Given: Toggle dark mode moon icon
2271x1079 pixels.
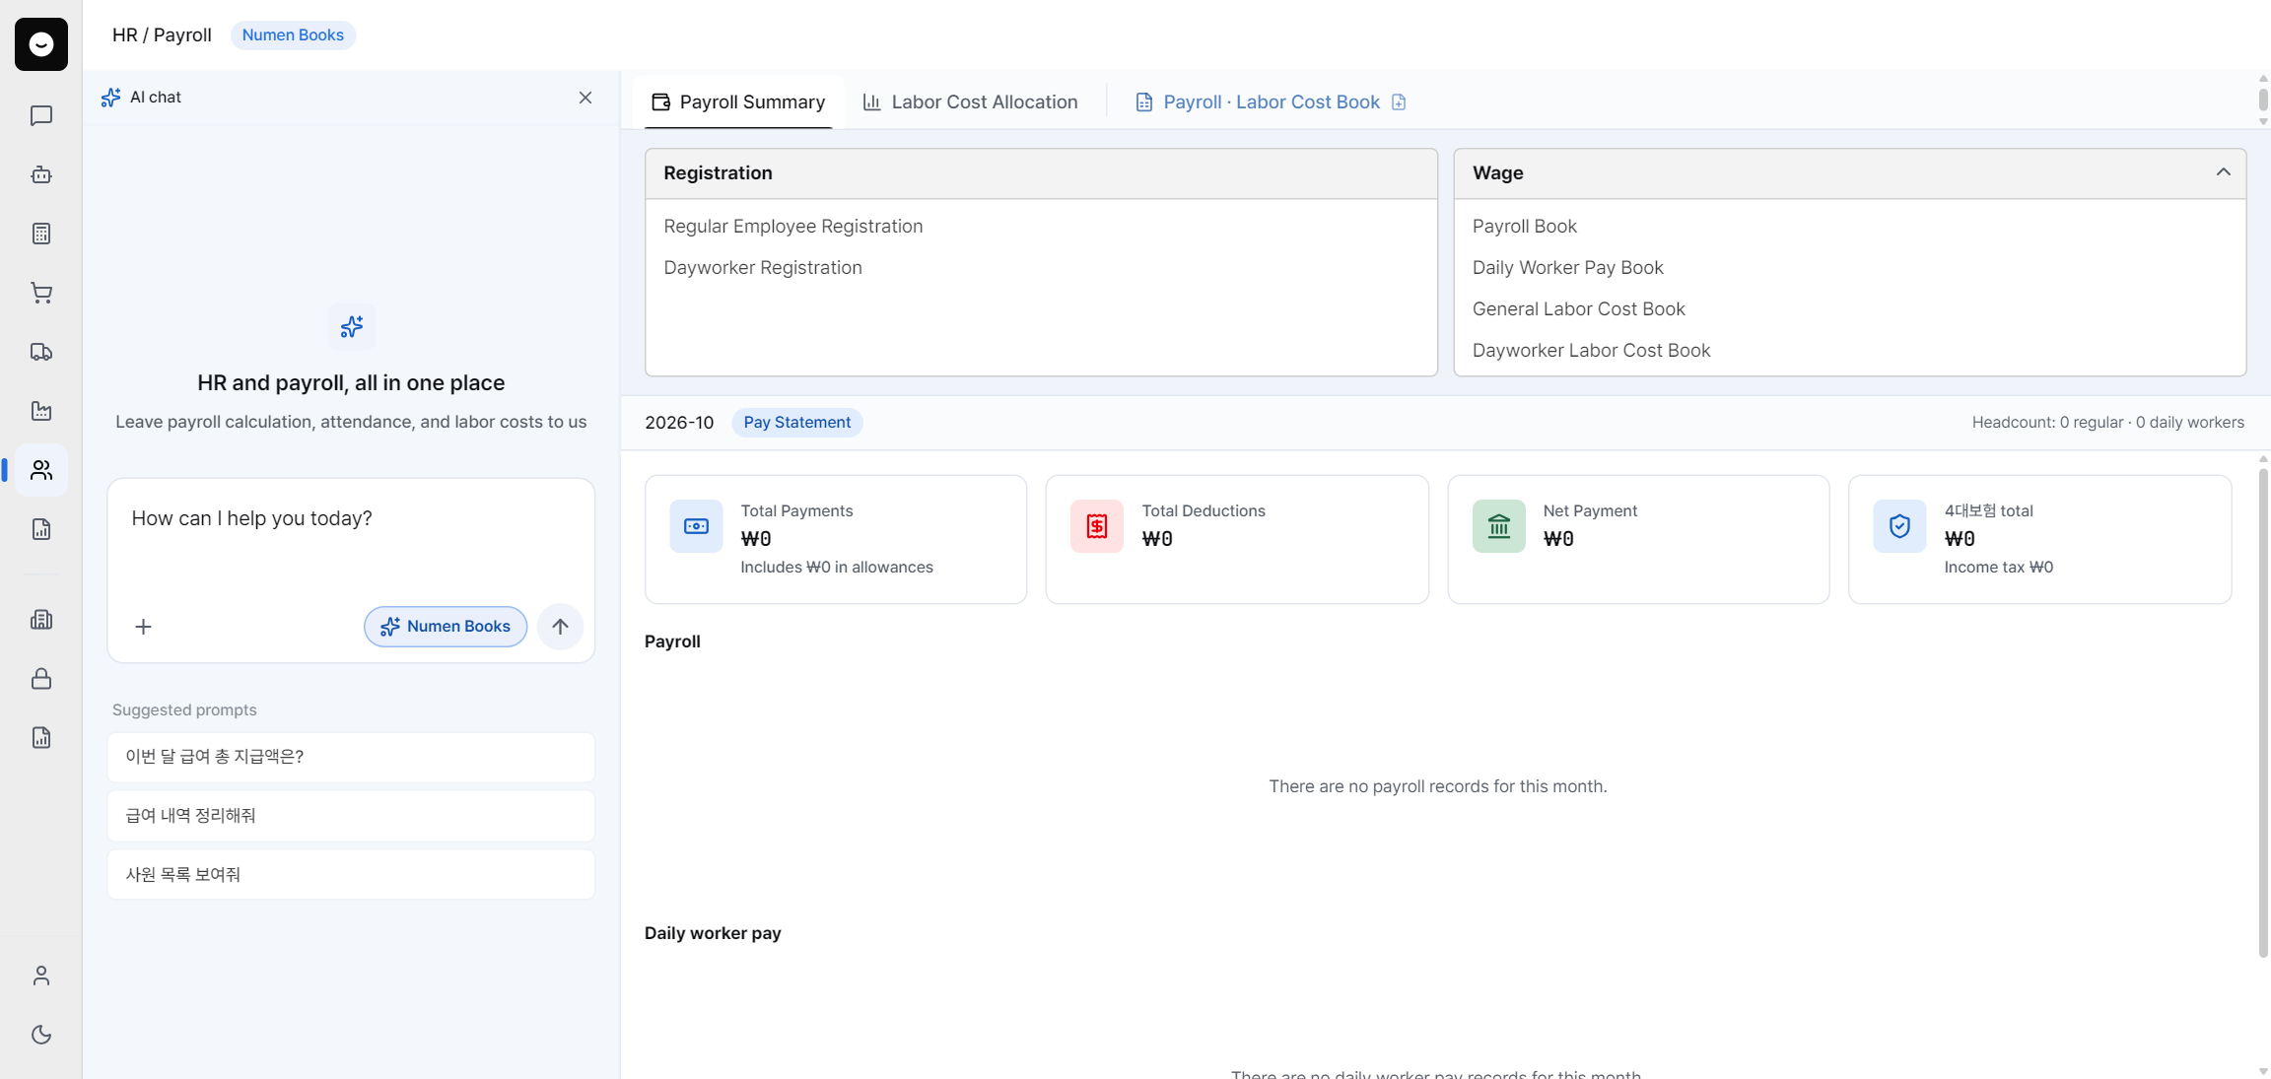Looking at the screenshot, I should [x=41, y=1035].
